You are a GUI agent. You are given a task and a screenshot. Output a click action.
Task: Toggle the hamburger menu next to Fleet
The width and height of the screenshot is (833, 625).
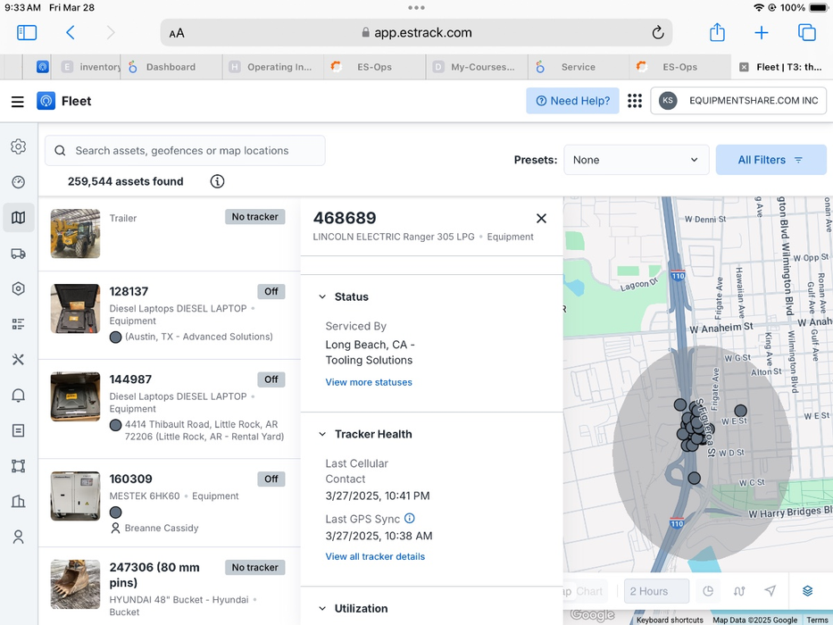(18, 102)
